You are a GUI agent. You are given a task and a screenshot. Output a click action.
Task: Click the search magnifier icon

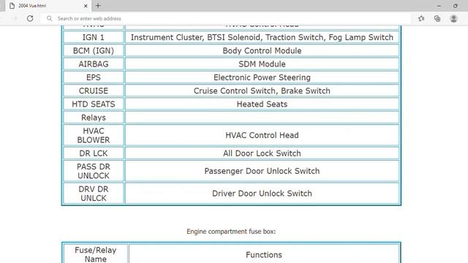coord(50,18)
